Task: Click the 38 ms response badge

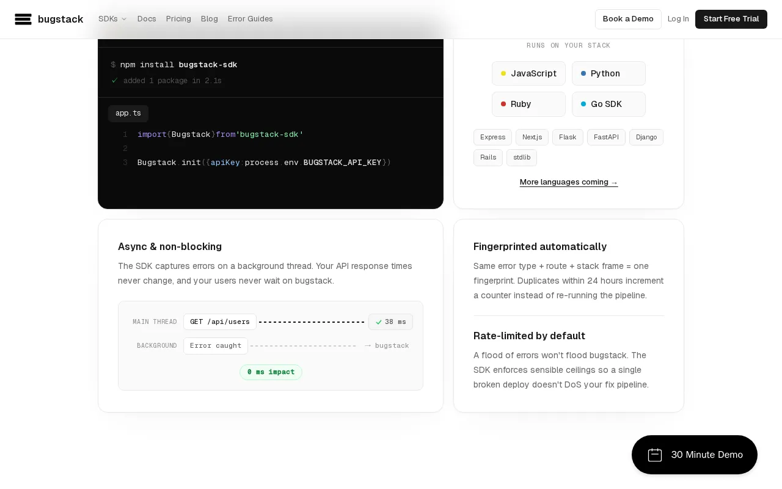Action: (x=390, y=322)
